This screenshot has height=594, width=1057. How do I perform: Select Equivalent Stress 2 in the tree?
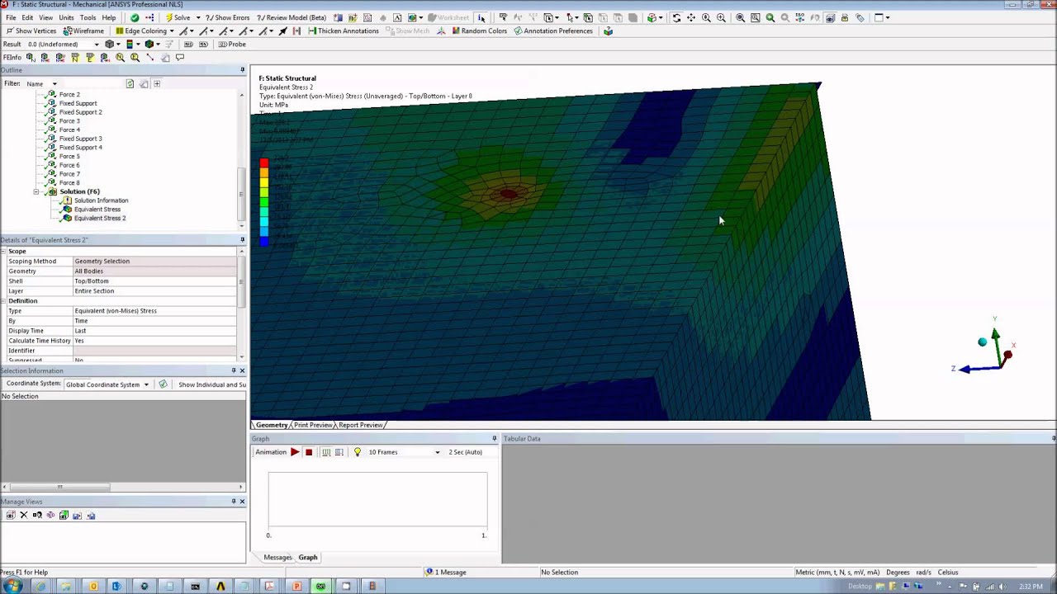(x=100, y=219)
